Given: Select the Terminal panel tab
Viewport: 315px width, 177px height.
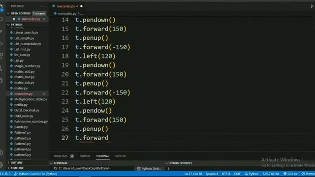Looking at the screenshot, I should [102, 156].
